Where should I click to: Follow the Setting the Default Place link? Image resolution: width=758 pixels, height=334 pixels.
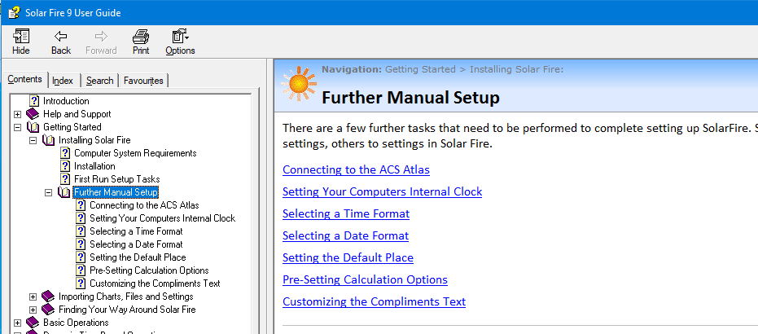tap(348, 257)
